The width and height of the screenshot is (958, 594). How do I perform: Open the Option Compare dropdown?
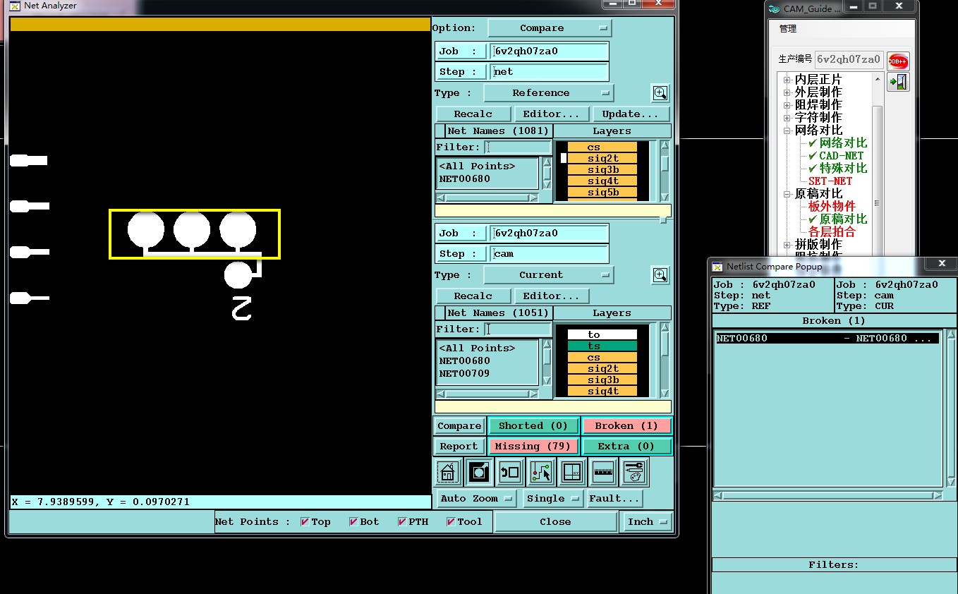(550, 28)
